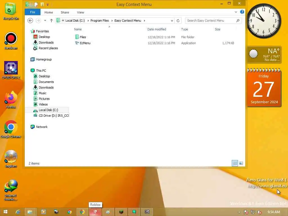Screen dimensions: 288x216
Task: Click the Roblox taskbar button
Action: [95, 212]
